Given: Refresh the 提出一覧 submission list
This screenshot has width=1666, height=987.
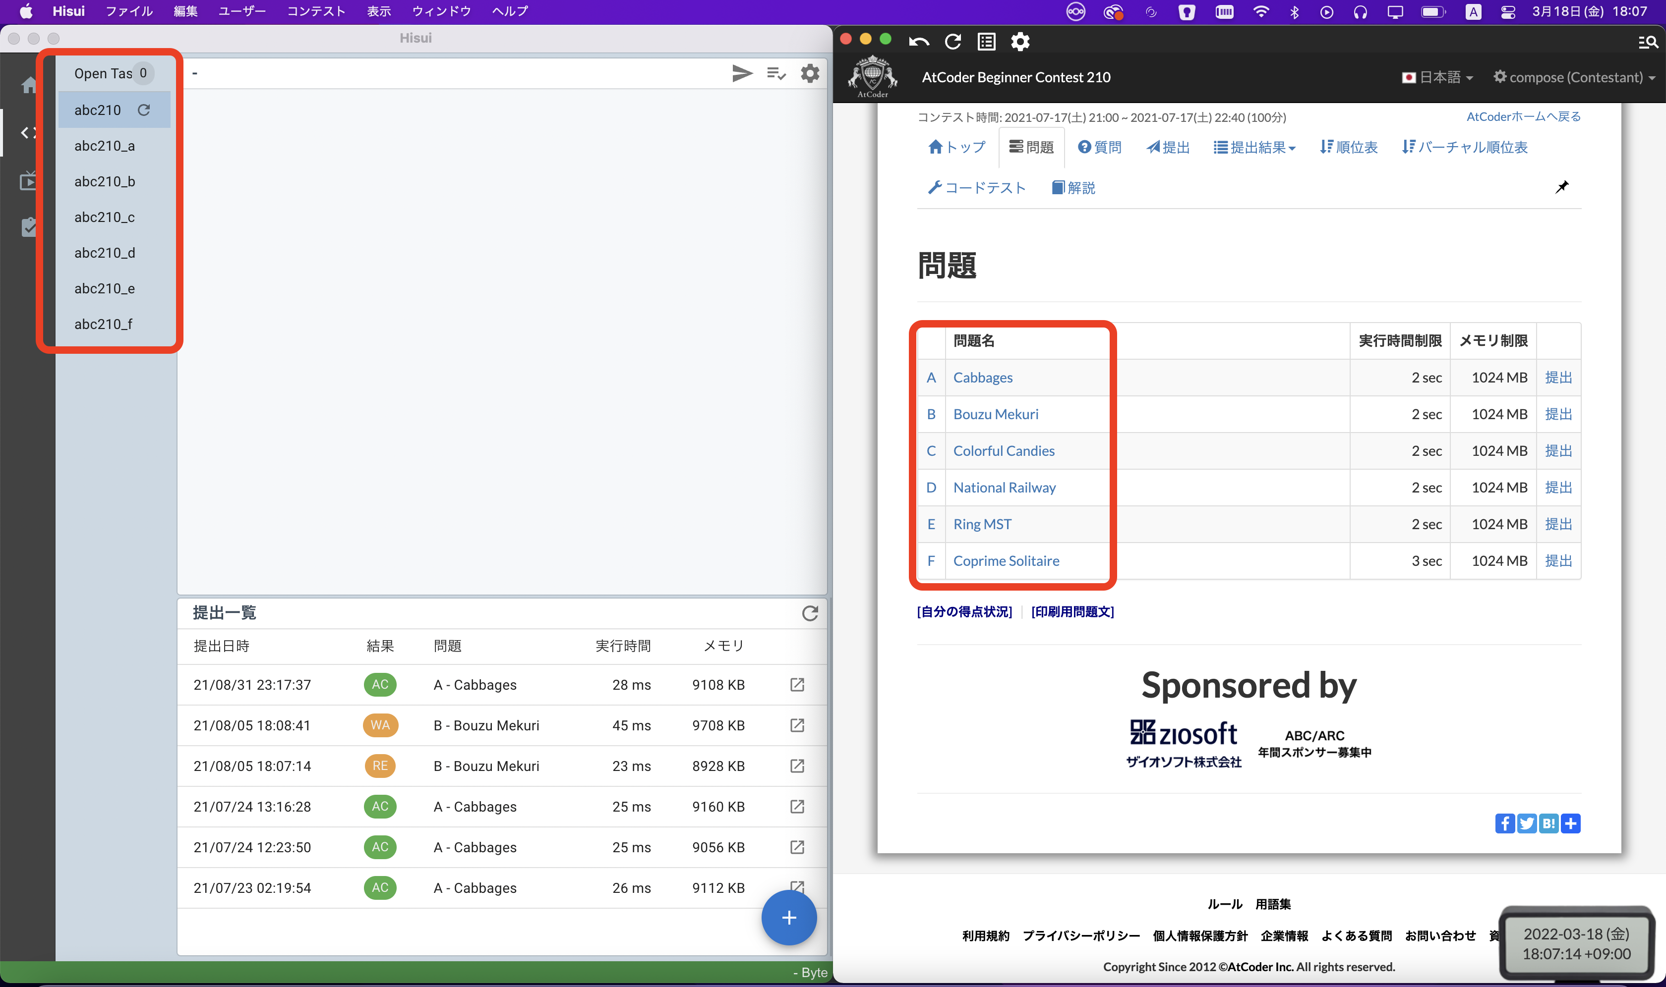Looking at the screenshot, I should 810,613.
